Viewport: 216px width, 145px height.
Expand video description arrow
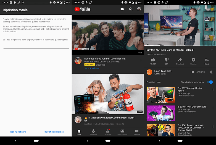[x=212, y=50]
